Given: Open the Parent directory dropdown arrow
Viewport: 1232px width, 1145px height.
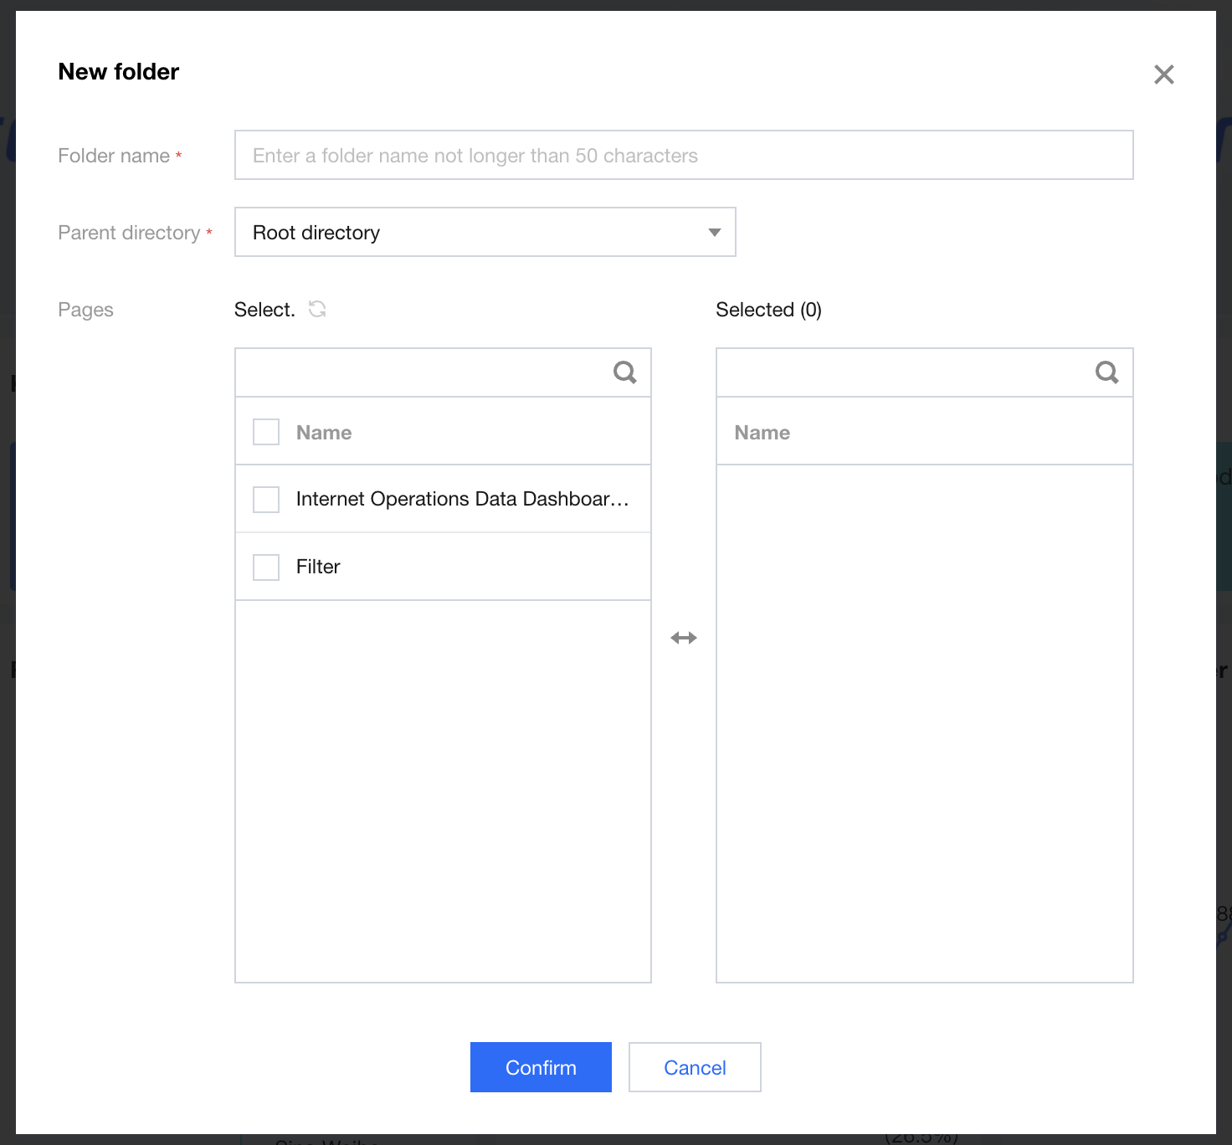Looking at the screenshot, I should pos(714,233).
